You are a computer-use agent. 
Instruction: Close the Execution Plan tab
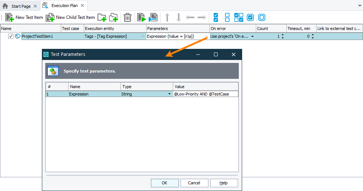(82, 6)
